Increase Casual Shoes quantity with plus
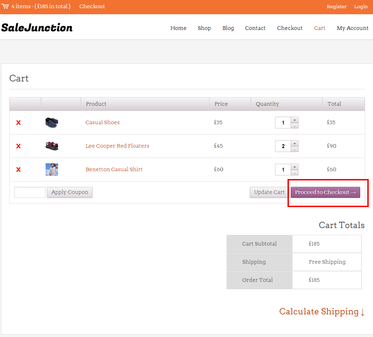The width and height of the screenshot is (373, 337). pyautogui.click(x=295, y=120)
